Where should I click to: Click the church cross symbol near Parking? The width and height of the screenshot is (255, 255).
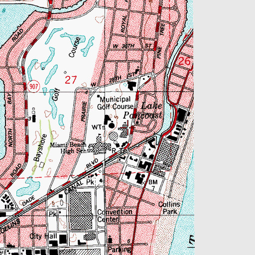110,239
